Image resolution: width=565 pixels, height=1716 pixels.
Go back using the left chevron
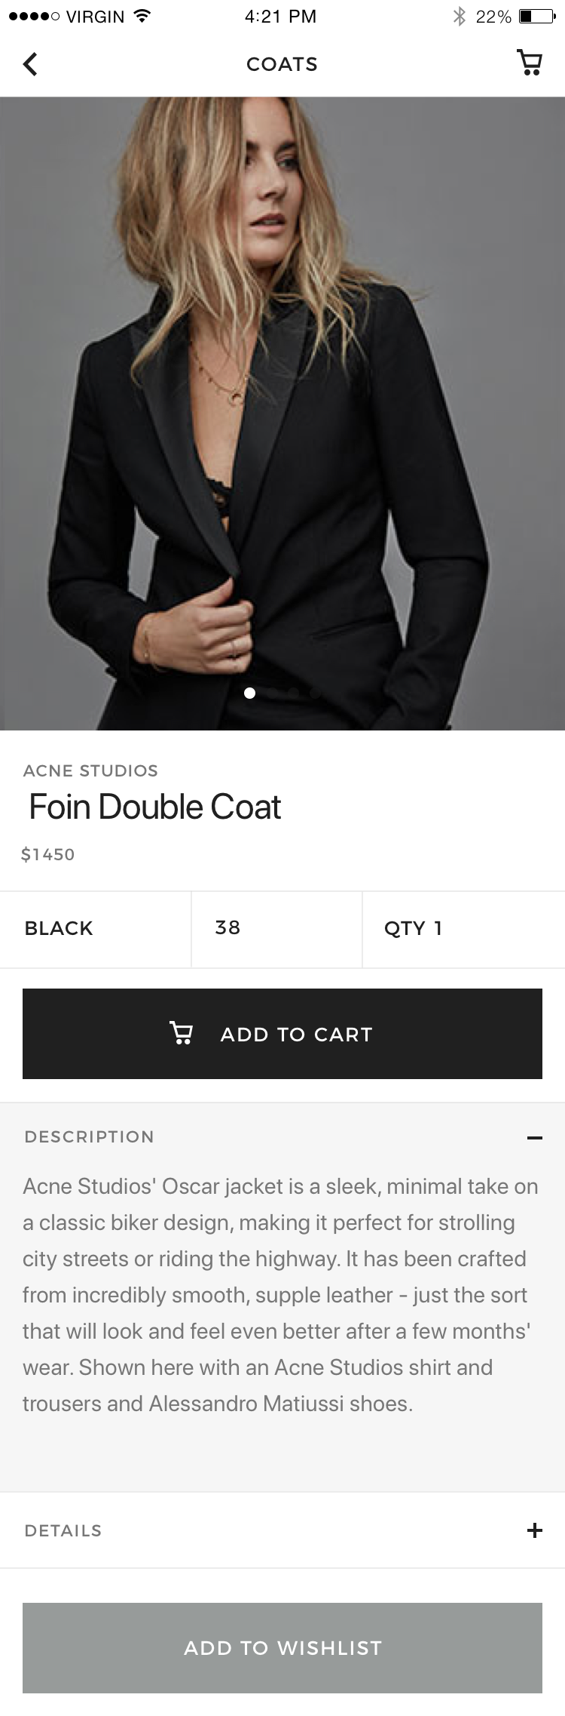point(30,64)
